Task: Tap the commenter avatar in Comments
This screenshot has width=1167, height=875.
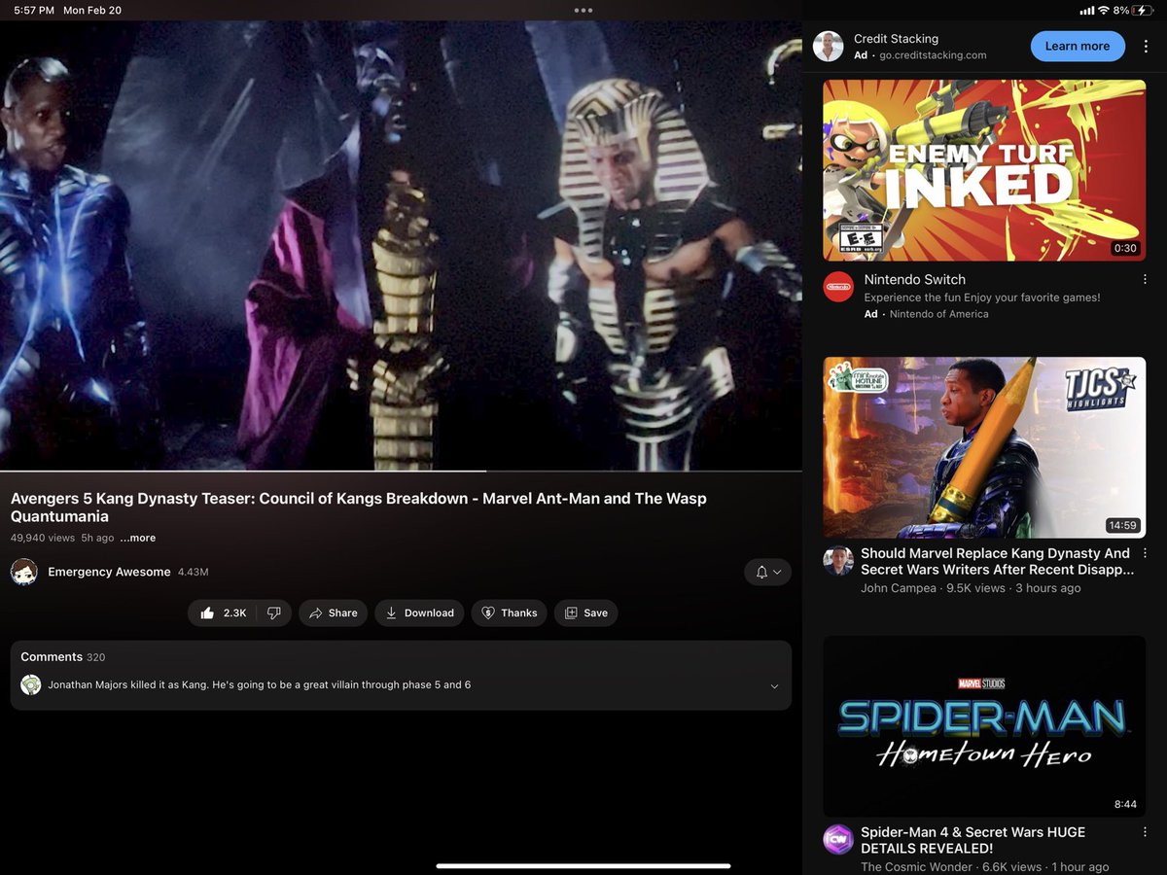Action: [31, 684]
